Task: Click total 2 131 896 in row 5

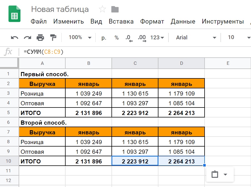Action: 89,113
